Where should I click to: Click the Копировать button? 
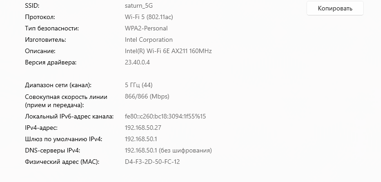(335, 8)
